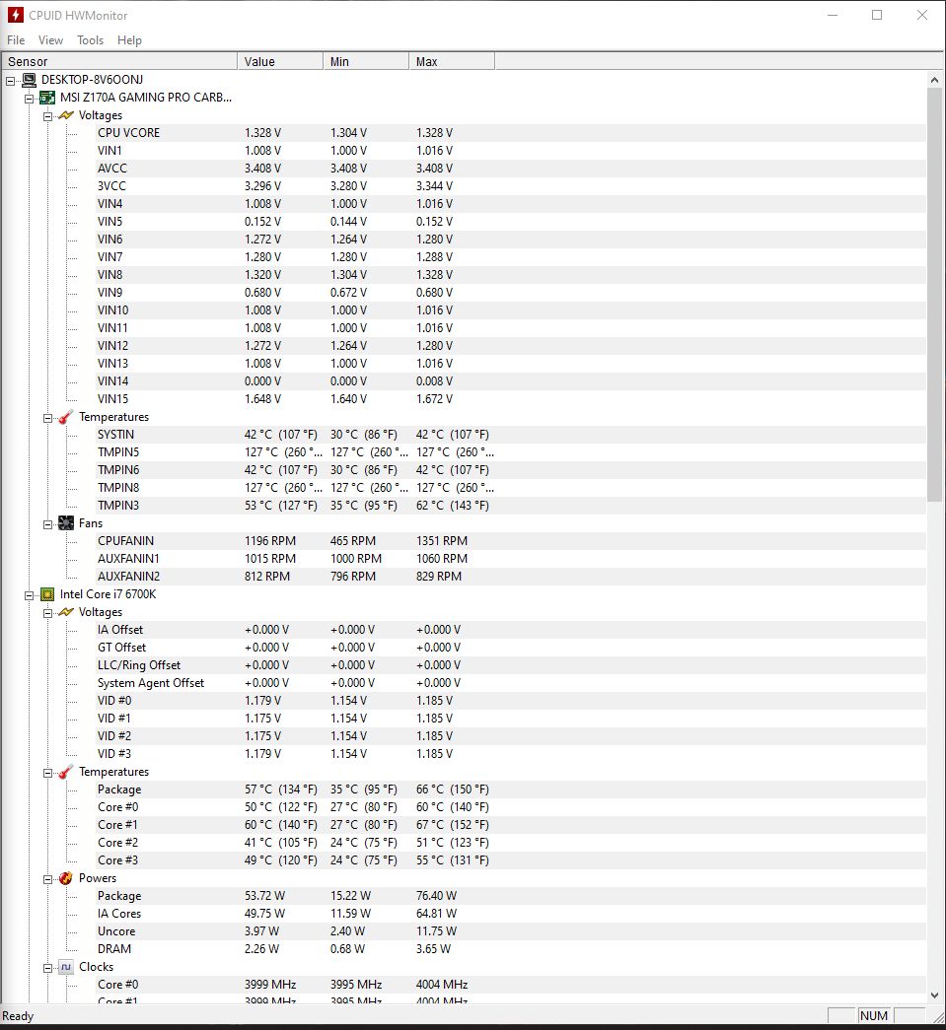Select the System Agent Offset row
This screenshot has width=946, height=1030.
pos(511,682)
